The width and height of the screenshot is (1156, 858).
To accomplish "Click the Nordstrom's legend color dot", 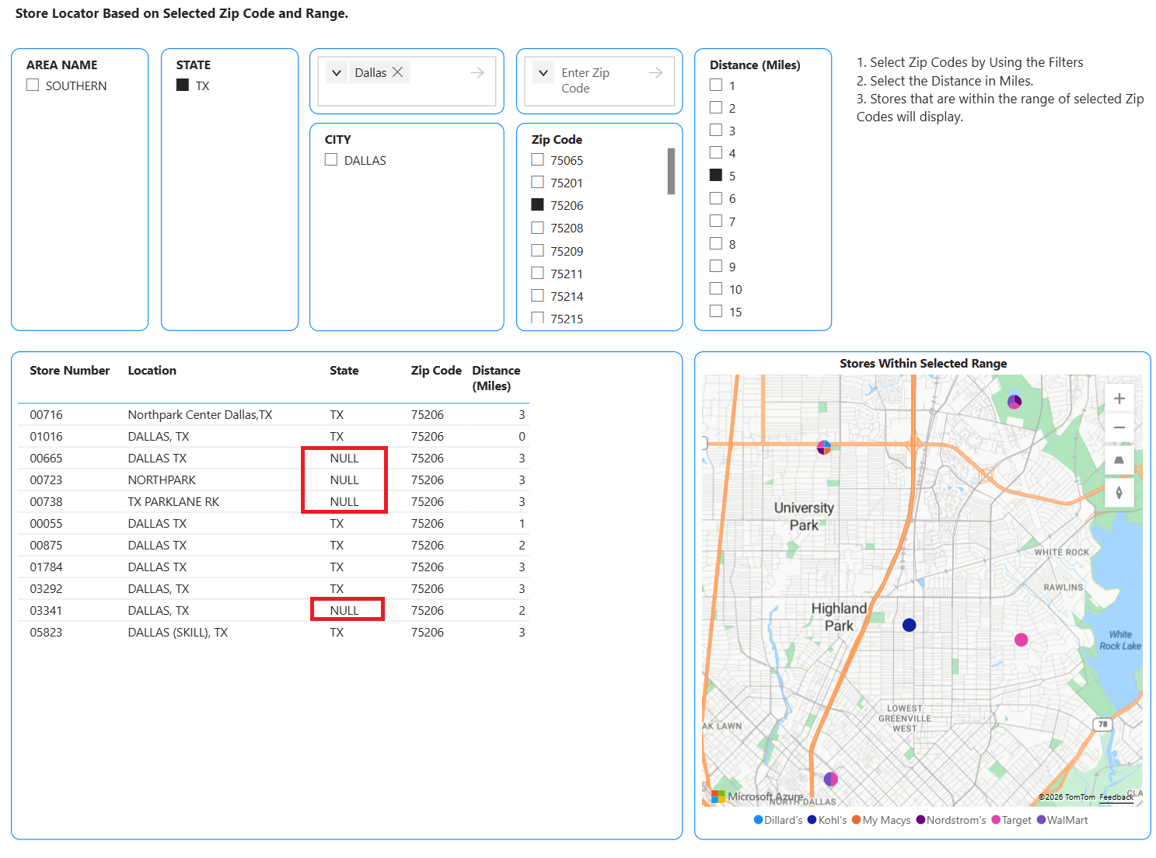I will pos(920,820).
